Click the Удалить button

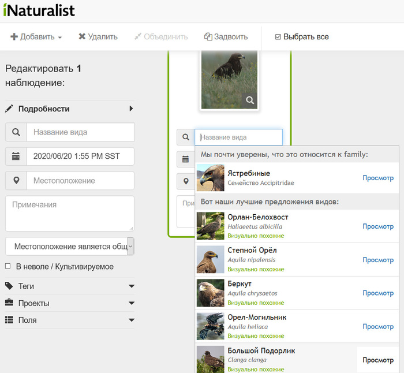point(98,37)
